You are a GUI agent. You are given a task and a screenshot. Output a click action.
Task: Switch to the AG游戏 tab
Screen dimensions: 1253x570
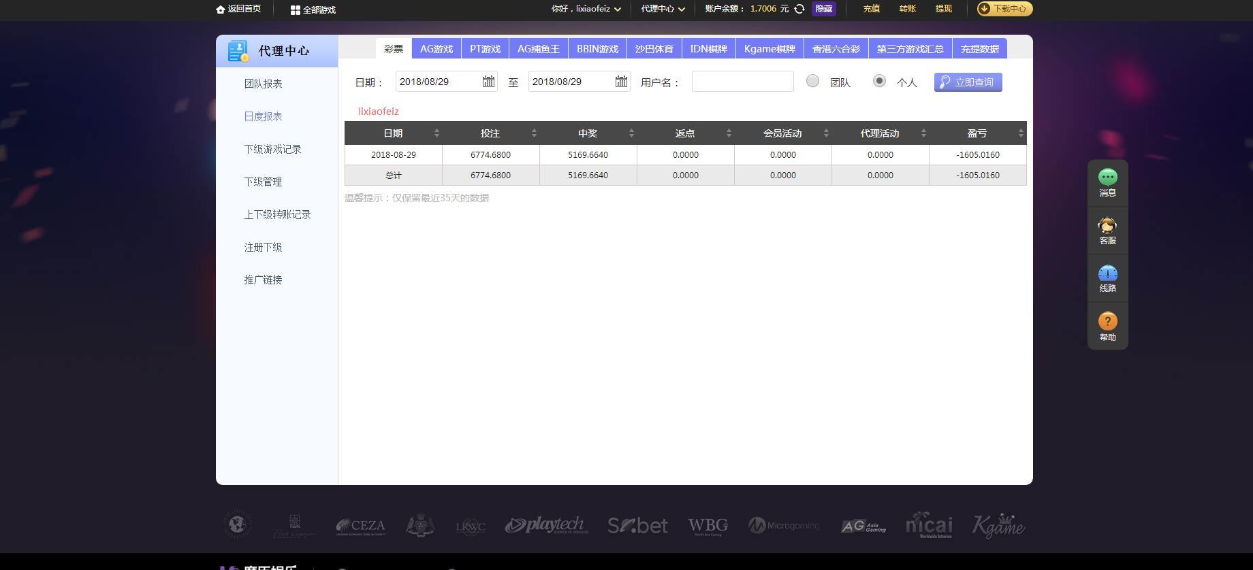coord(437,49)
